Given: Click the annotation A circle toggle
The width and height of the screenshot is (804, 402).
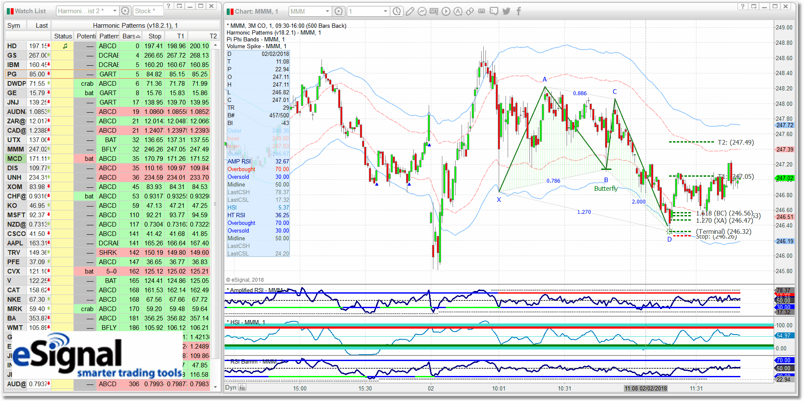Looking at the screenshot, I should point(458,12).
